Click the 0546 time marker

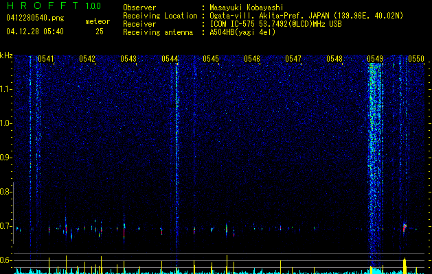coord(252,59)
